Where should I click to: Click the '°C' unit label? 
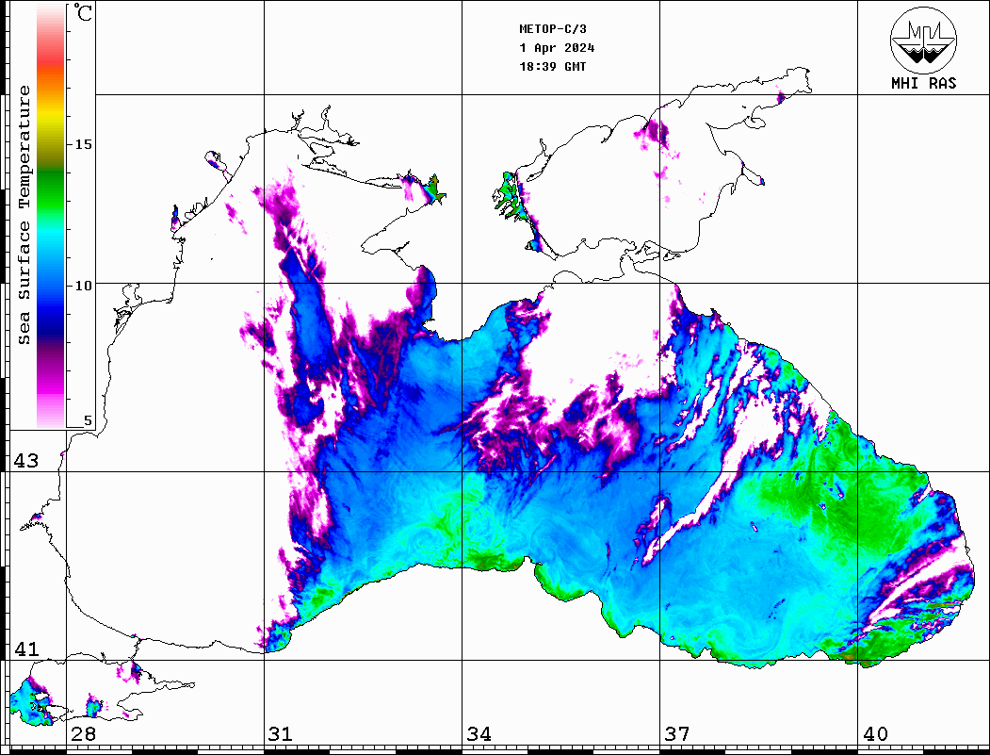pos(82,12)
